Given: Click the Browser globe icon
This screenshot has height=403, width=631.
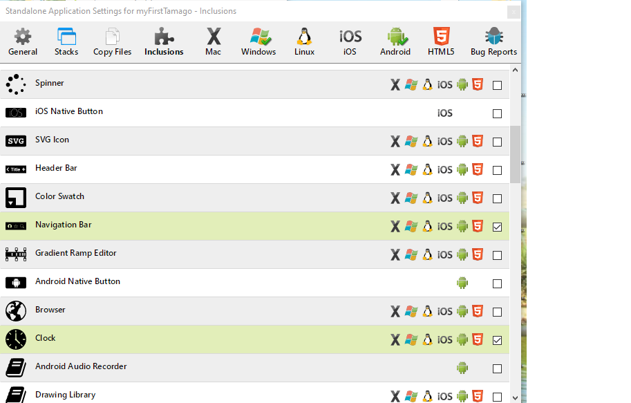Looking at the screenshot, I should (16, 311).
